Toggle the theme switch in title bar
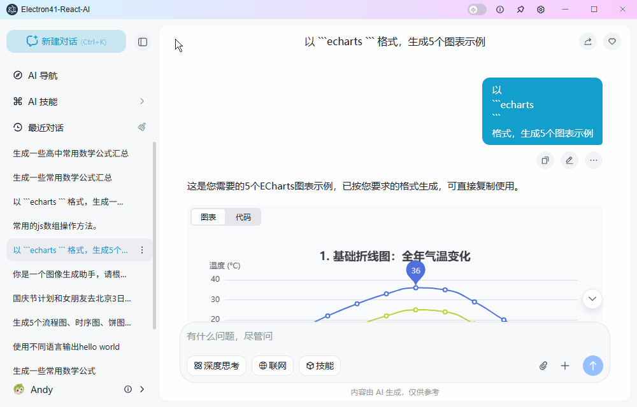This screenshot has height=407, width=637. pyautogui.click(x=477, y=10)
